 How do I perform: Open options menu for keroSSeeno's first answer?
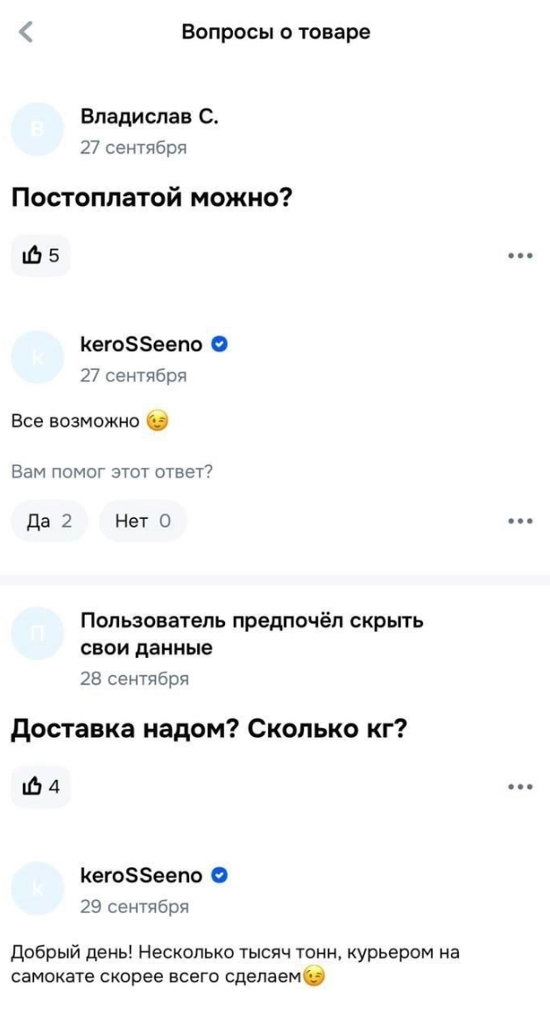(522, 521)
